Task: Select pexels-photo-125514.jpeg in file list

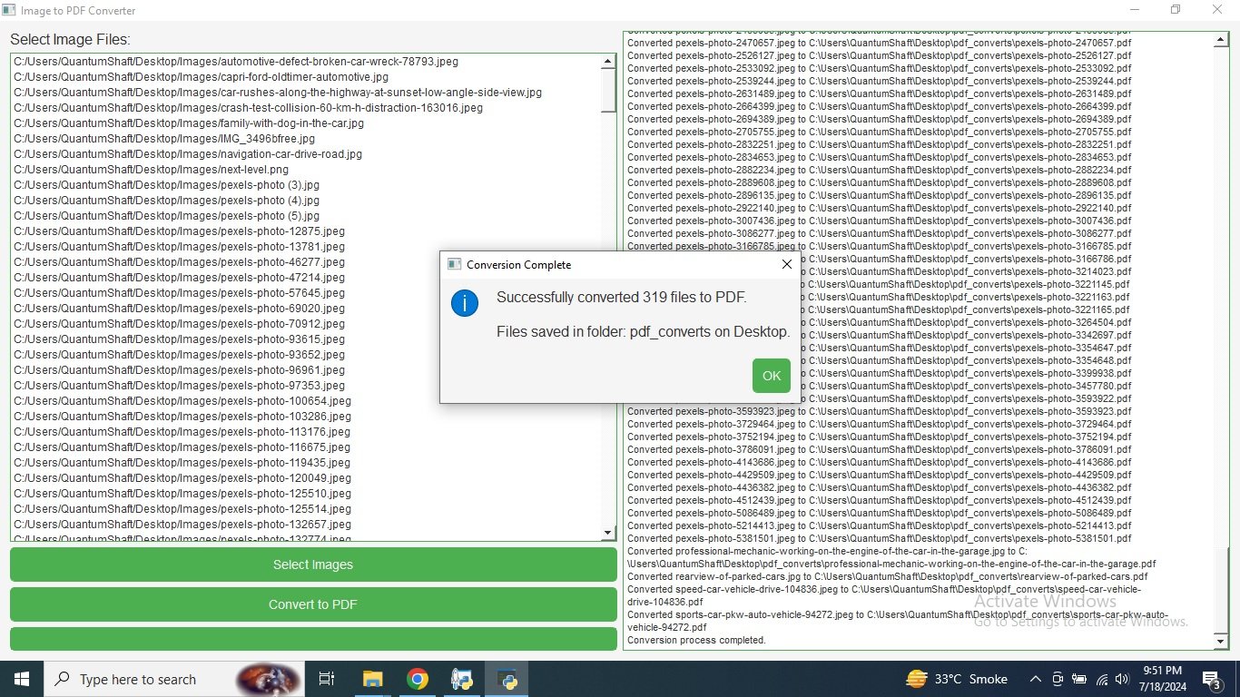Action: coord(182,509)
